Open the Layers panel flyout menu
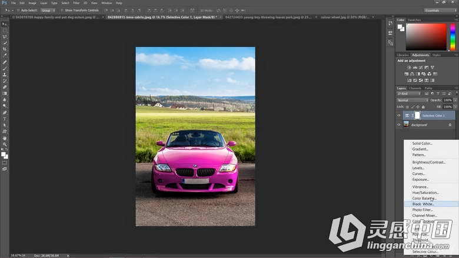 click(x=456, y=88)
